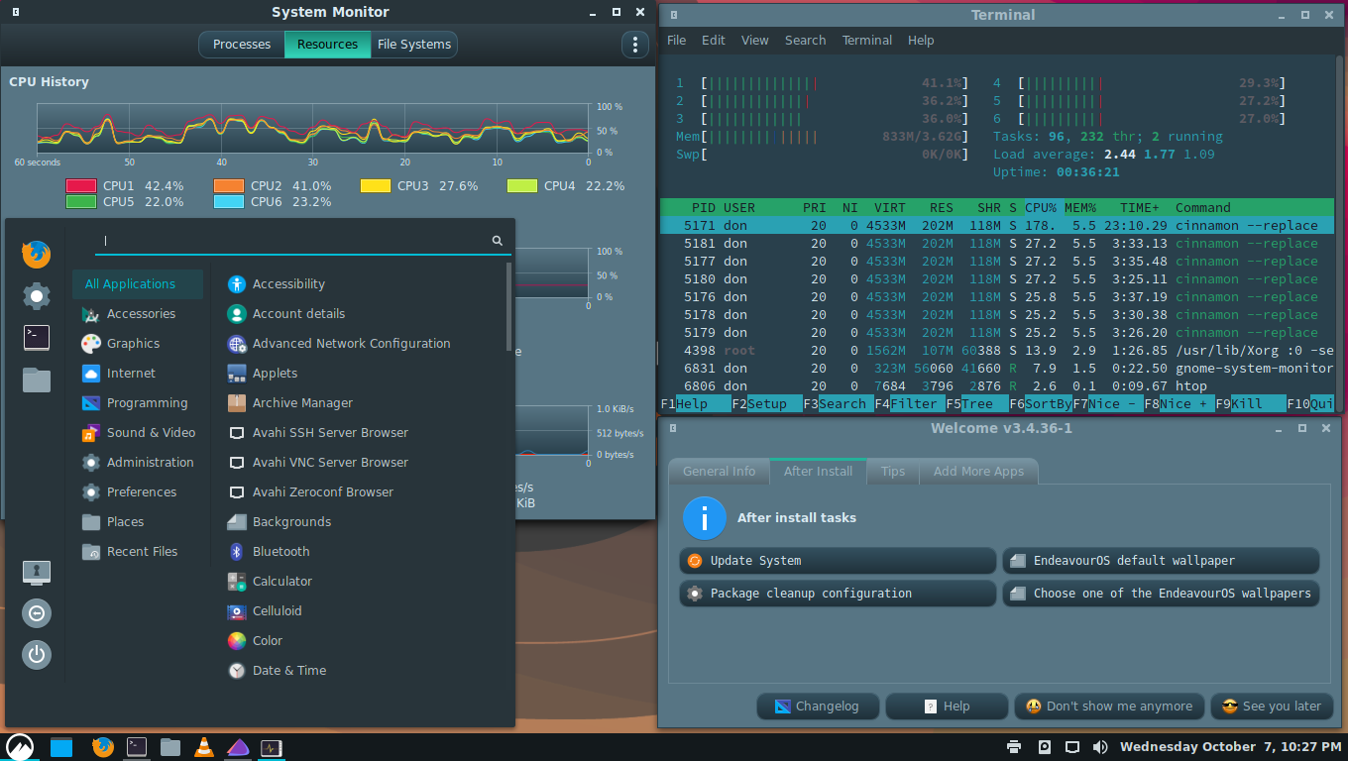Image resolution: width=1348 pixels, height=761 pixels.
Task: Click Package cleanup configuration button
Action: pyautogui.click(x=838, y=594)
